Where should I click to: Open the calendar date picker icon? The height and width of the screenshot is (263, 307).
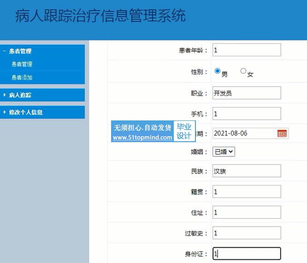click(x=282, y=133)
